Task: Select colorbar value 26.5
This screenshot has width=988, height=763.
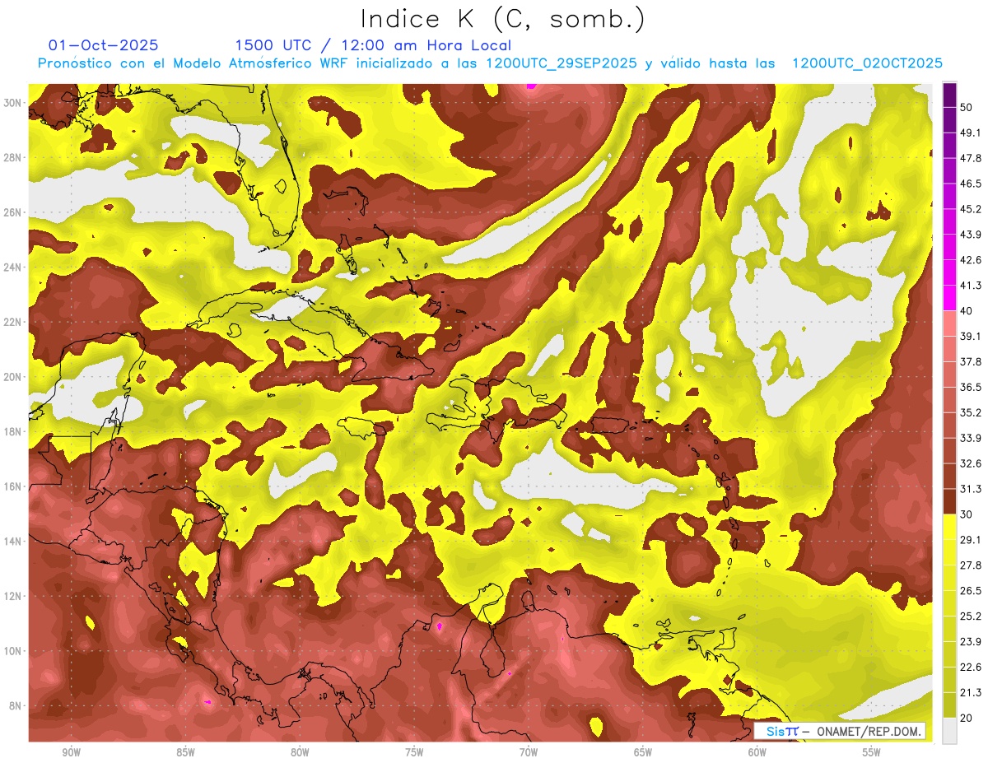Action: [x=971, y=590]
